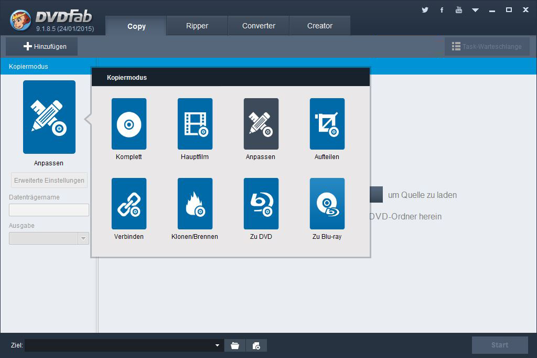Click the 'Klonen/Brennen' label text
The height and width of the screenshot is (358, 537).
(x=195, y=237)
